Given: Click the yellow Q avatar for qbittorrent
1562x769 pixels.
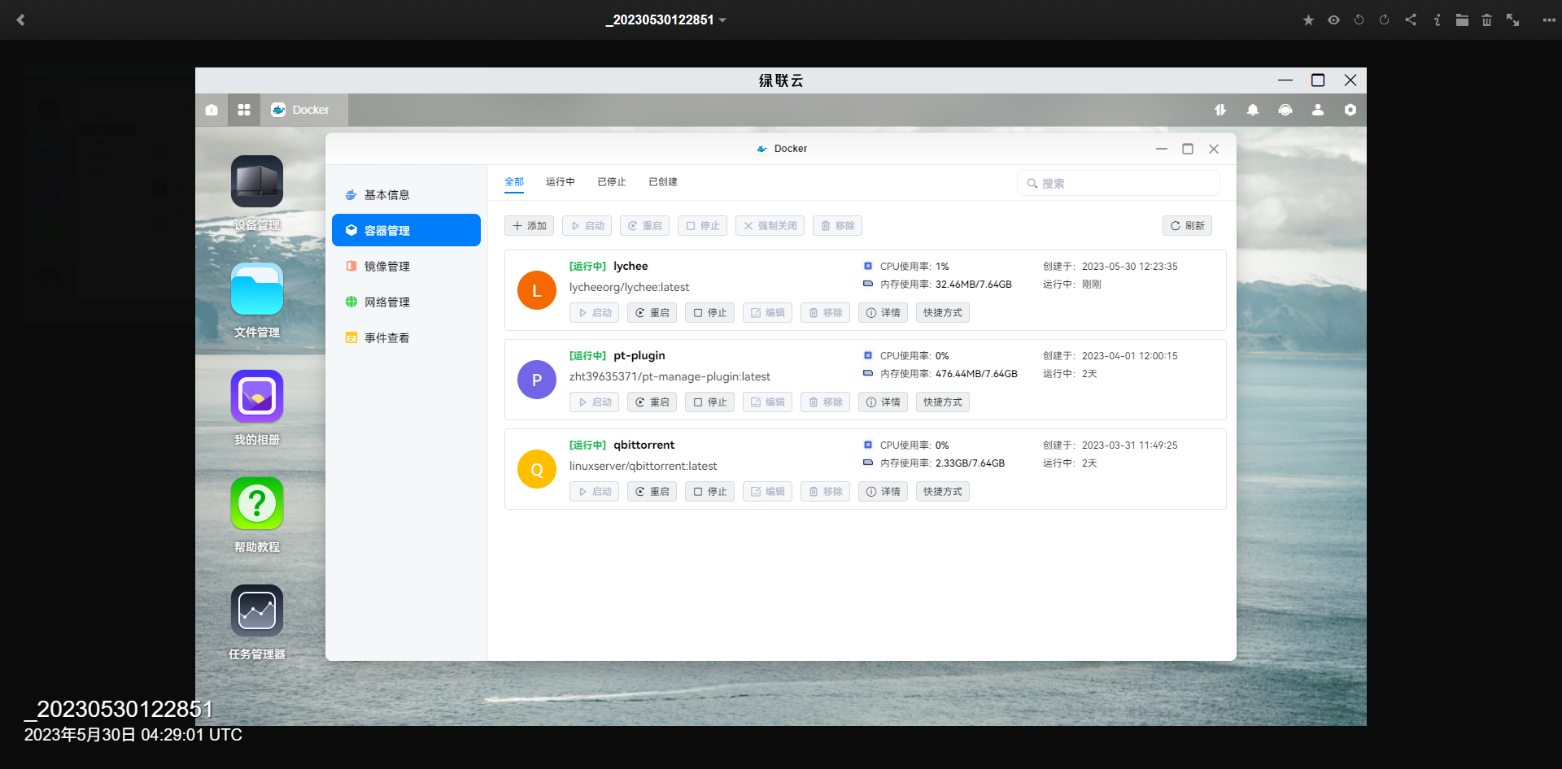Looking at the screenshot, I should (x=537, y=469).
